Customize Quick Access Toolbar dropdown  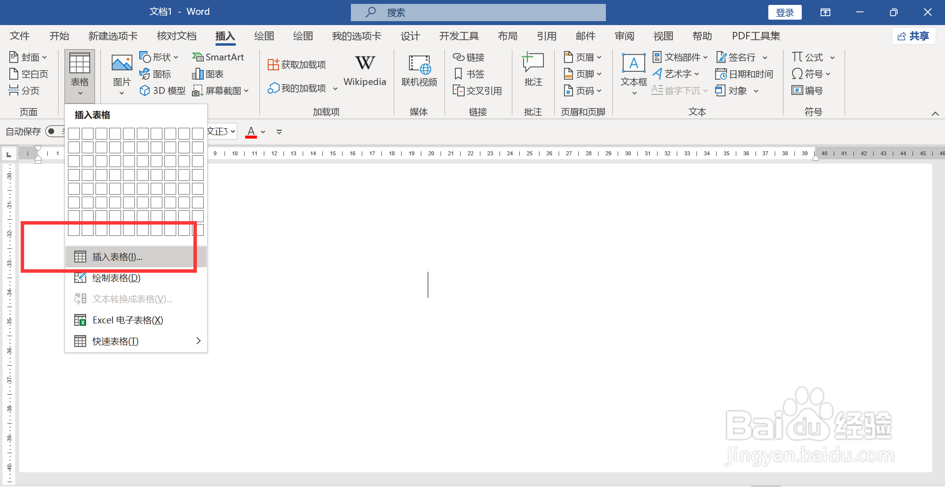pyautogui.click(x=279, y=132)
